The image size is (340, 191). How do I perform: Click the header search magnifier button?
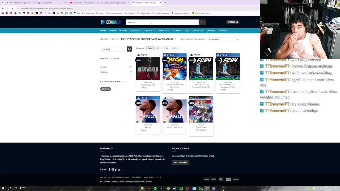tap(202, 22)
